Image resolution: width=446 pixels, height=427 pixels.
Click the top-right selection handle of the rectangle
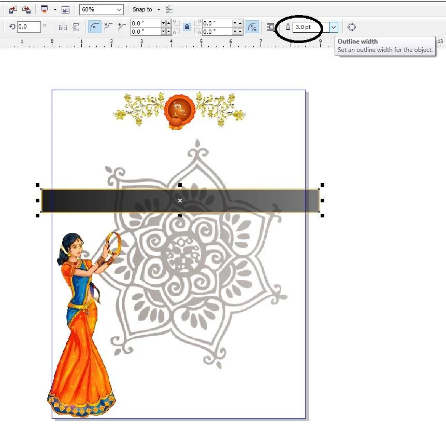tap(322, 185)
